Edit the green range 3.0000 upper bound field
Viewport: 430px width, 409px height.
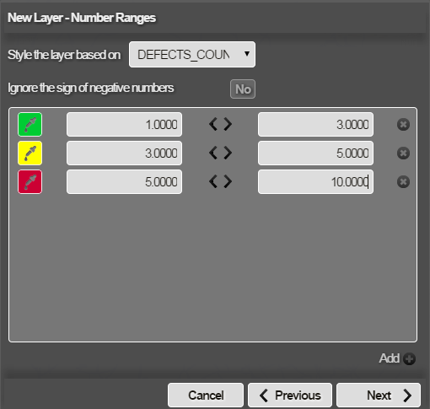(315, 124)
